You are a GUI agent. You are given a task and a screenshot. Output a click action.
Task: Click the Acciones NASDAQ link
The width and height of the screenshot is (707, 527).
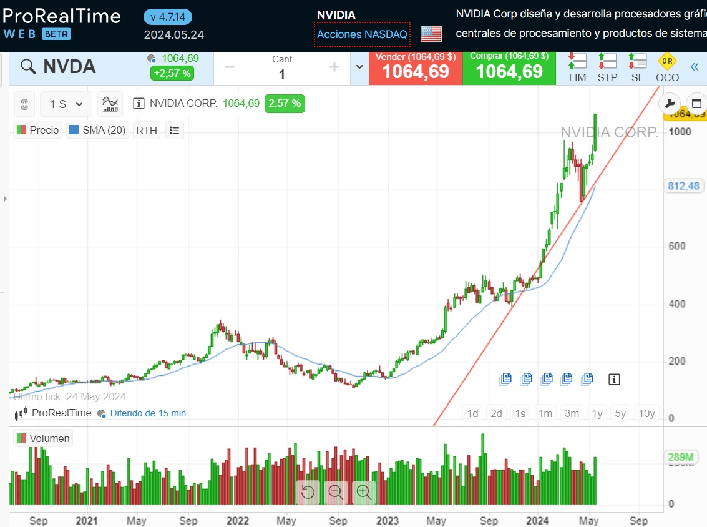(362, 34)
